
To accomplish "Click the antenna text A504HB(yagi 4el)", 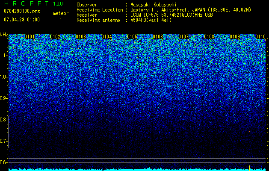I will pyautogui.click(x=151, y=20).
